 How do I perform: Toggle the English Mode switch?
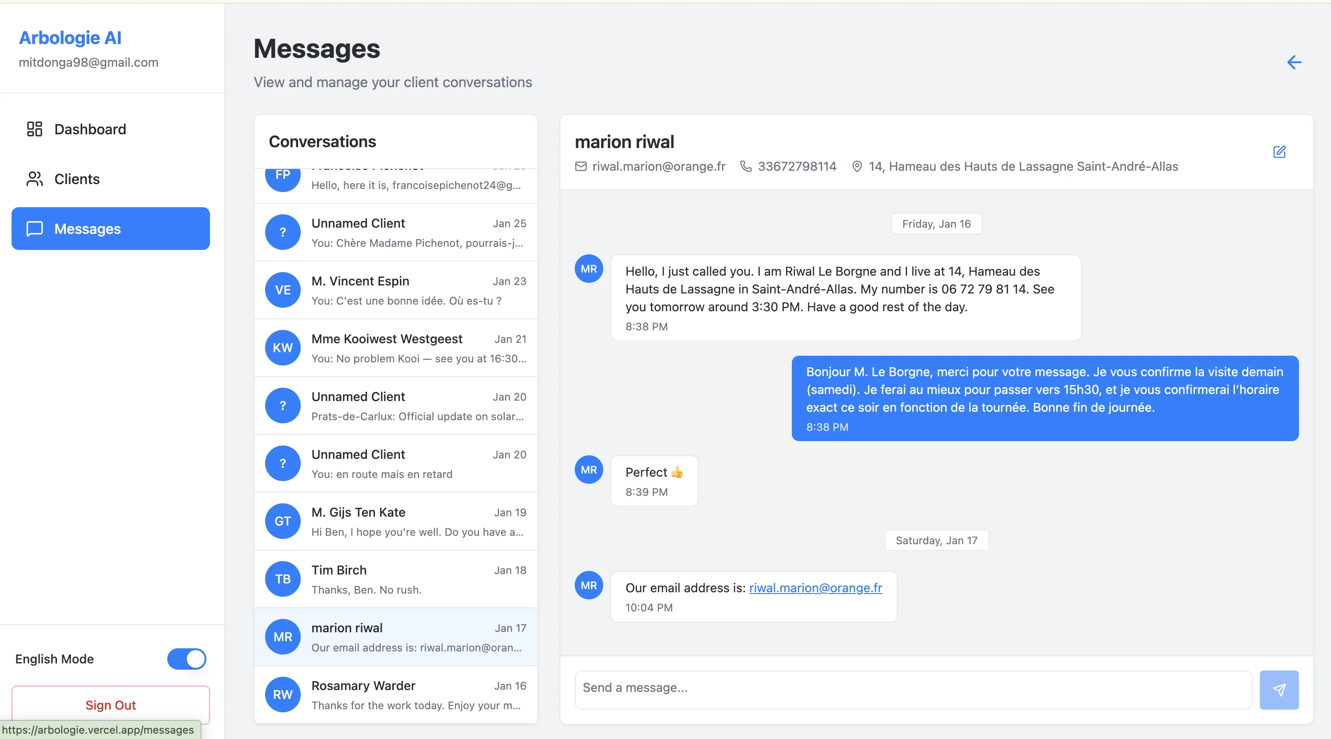[186, 659]
